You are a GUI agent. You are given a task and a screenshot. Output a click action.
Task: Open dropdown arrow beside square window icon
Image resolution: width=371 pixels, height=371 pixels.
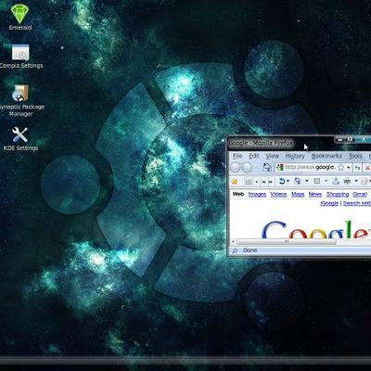tap(326, 181)
